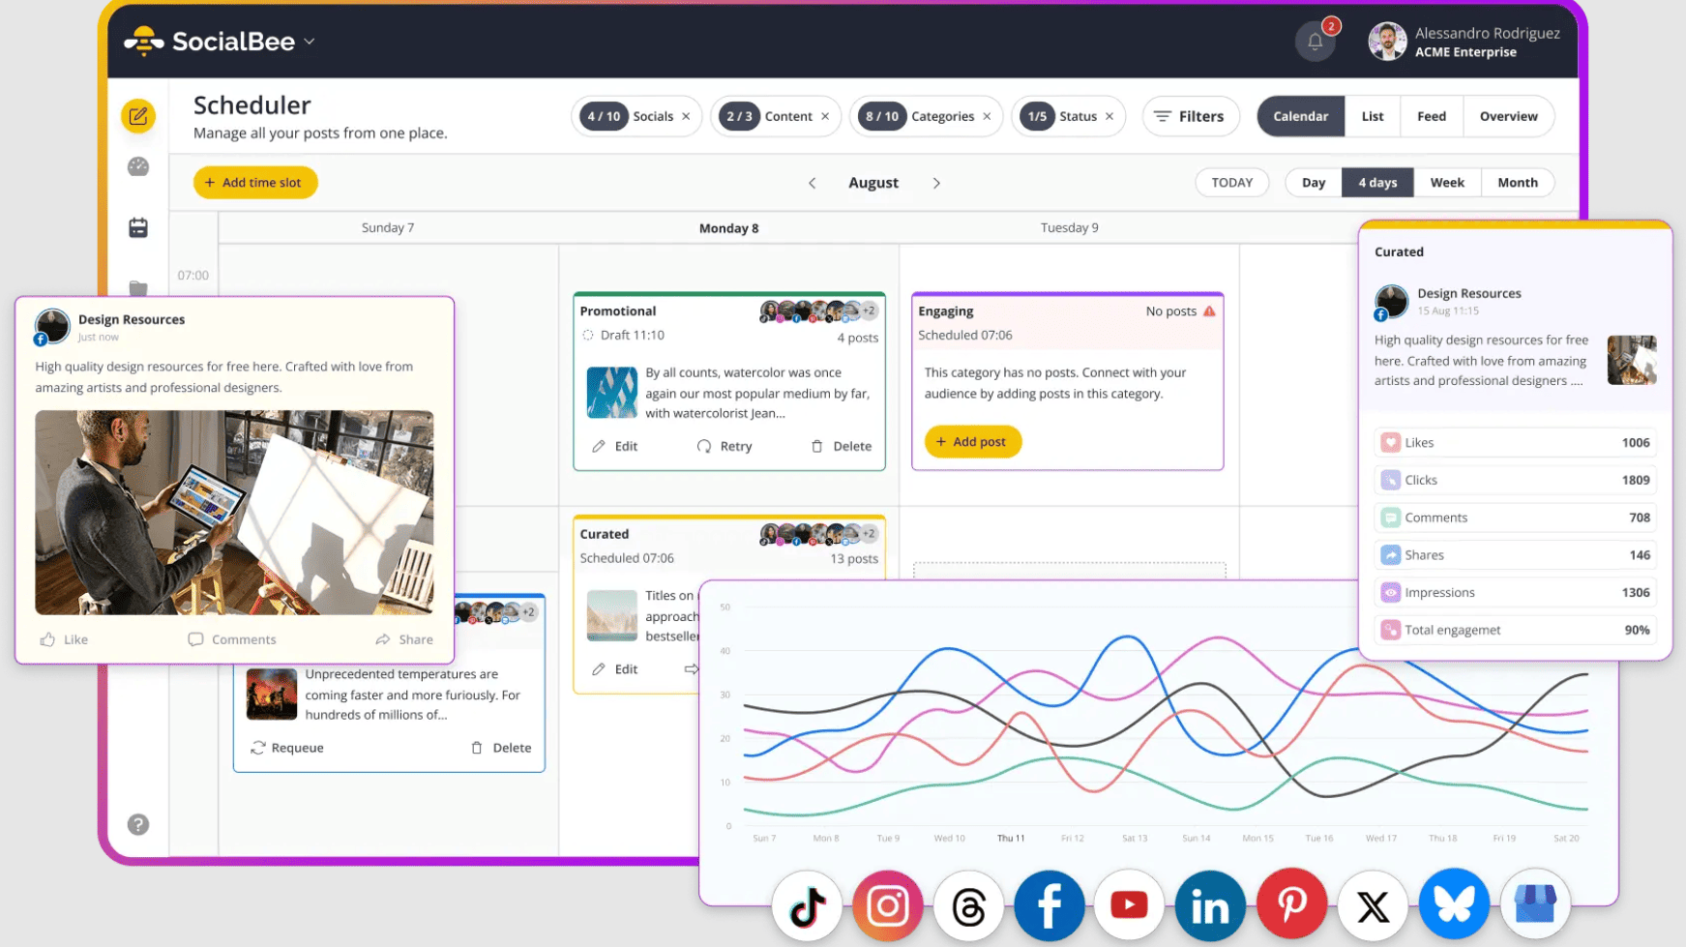Open the painter photo in post preview

(234, 513)
